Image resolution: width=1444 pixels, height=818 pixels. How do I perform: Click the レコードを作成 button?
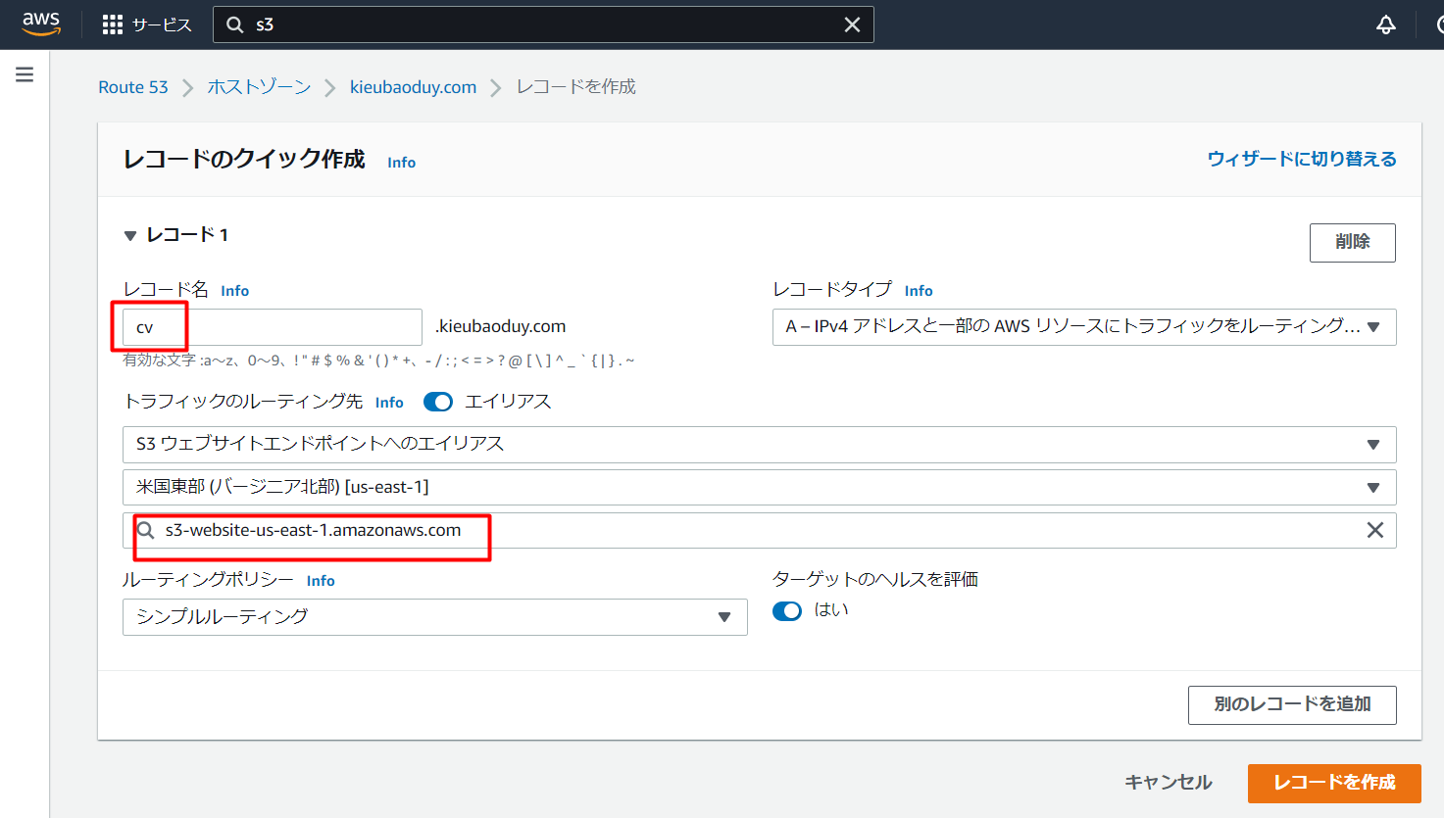(x=1334, y=783)
